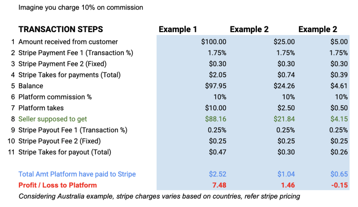Viewport: 358px width, 207px height.
Task: Click the 'TRANSACTION STEPS' header cell
Action: click(x=60, y=29)
